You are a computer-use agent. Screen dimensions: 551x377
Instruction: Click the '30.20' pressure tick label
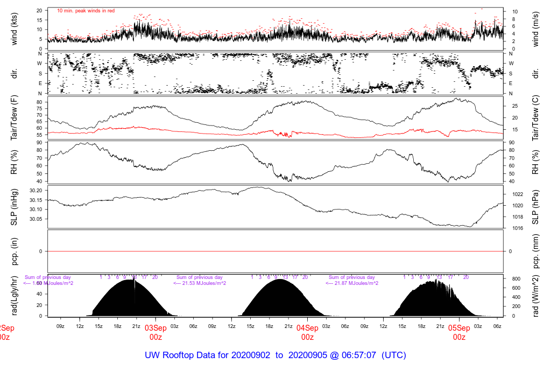click(x=36, y=190)
